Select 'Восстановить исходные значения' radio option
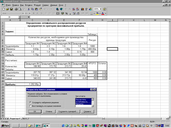The width and height of the screenshot is (171, 128). (x=30, y=106)
